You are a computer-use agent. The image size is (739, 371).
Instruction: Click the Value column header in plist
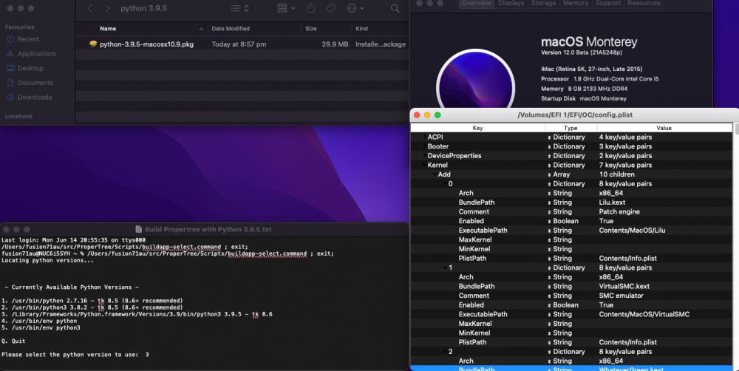[x=664, y=128]
